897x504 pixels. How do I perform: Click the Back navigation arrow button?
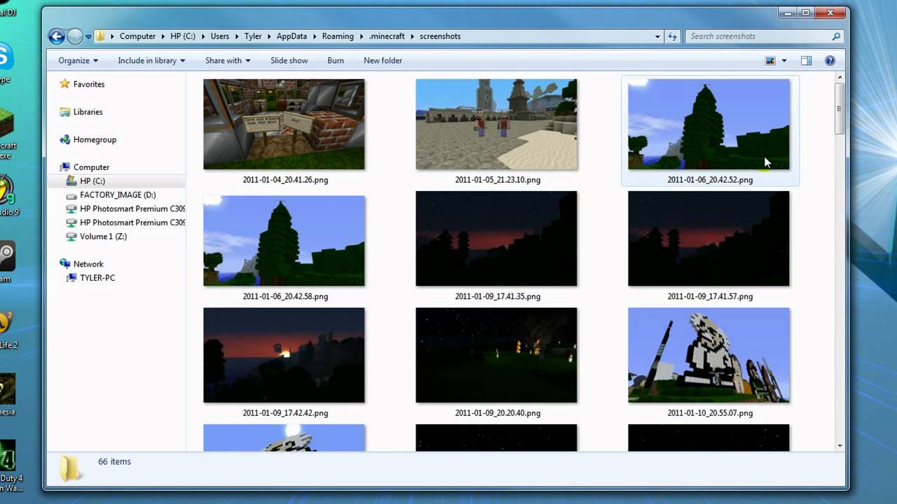click(x=57, y=36)
